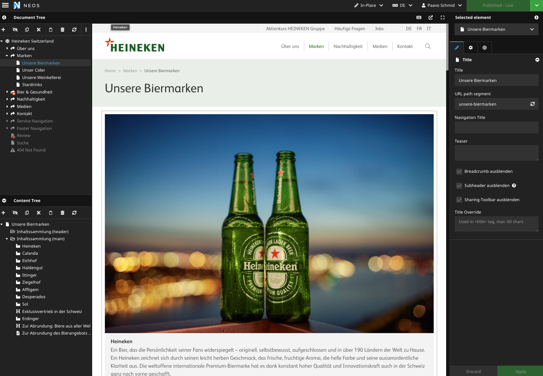Image resolution: width=543 pixels, height=376 pixels.
Task: Follow the Home breadcrumb link
Action: (110, 71)
